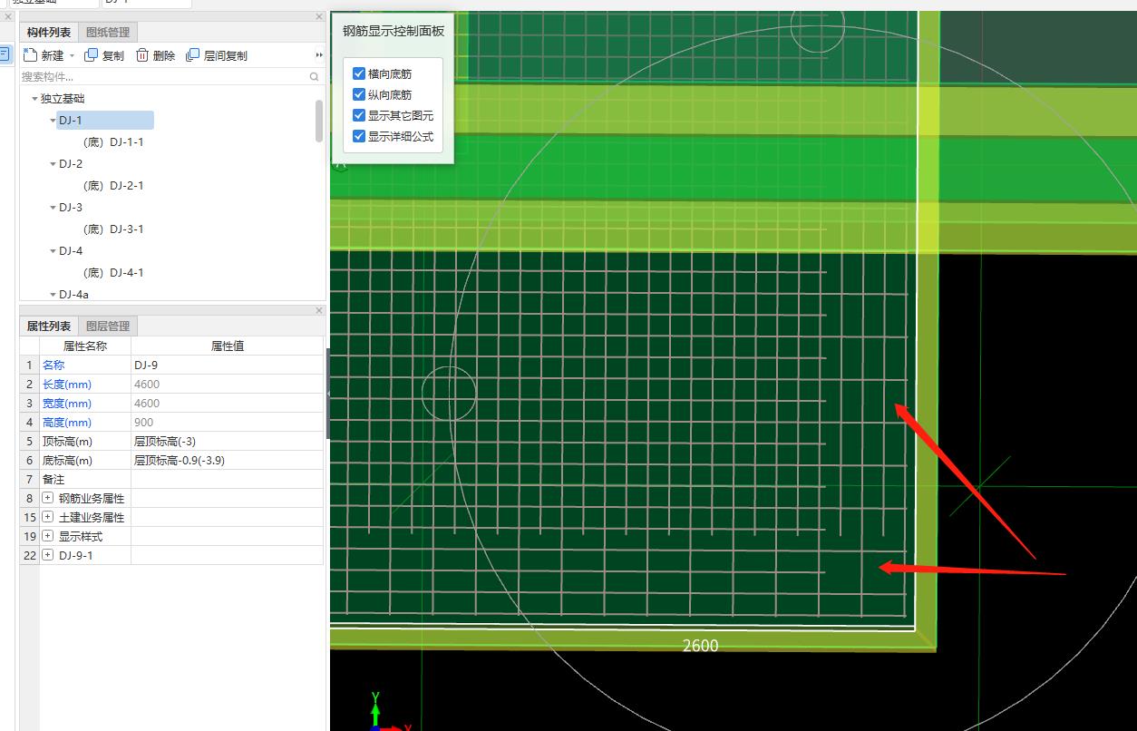Viewport: 1137px width, 731px height.
Task: Collapse the DJ-4 tree node
Action: pos(53,251)
